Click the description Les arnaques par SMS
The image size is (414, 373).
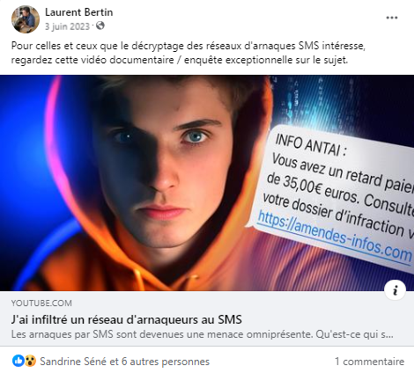[x=202, y=334]
